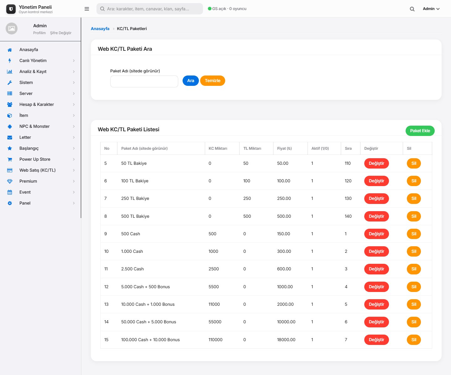Click the İtem cube icon
Viewport: 451px width, 375px height.
point(10,116)
